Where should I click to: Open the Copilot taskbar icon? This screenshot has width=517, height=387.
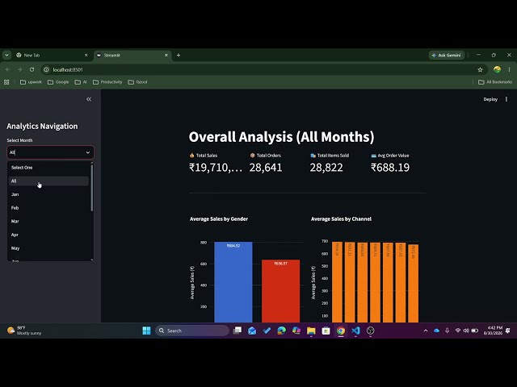(296, 331)
